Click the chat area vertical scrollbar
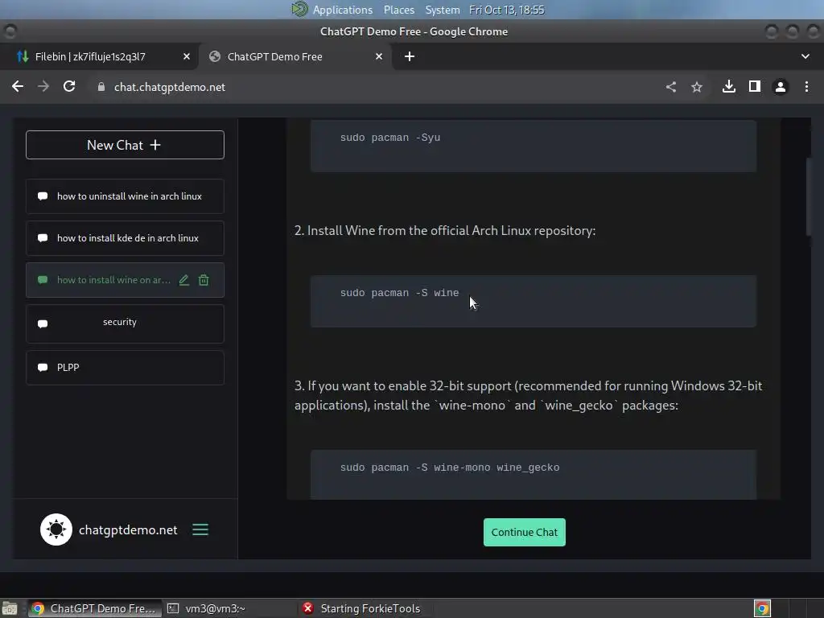Image resolution: width=824 pixels, height=618 pixels. [809, 197]
